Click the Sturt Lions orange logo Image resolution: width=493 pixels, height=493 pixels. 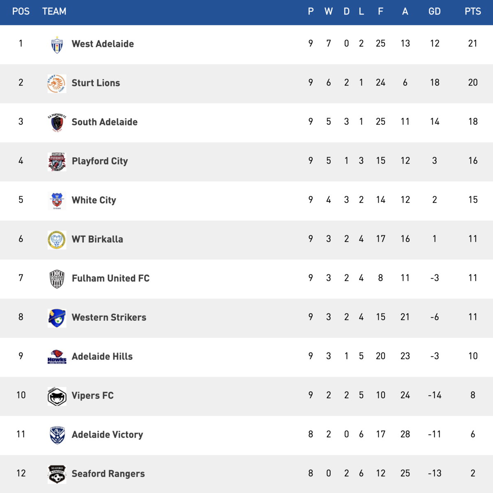pyautogui.click(x=57, y=83)
